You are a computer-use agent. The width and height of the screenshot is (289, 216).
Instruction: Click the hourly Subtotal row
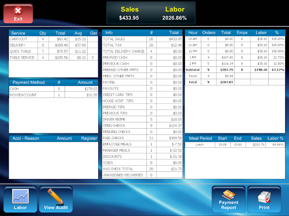[235, 70]
